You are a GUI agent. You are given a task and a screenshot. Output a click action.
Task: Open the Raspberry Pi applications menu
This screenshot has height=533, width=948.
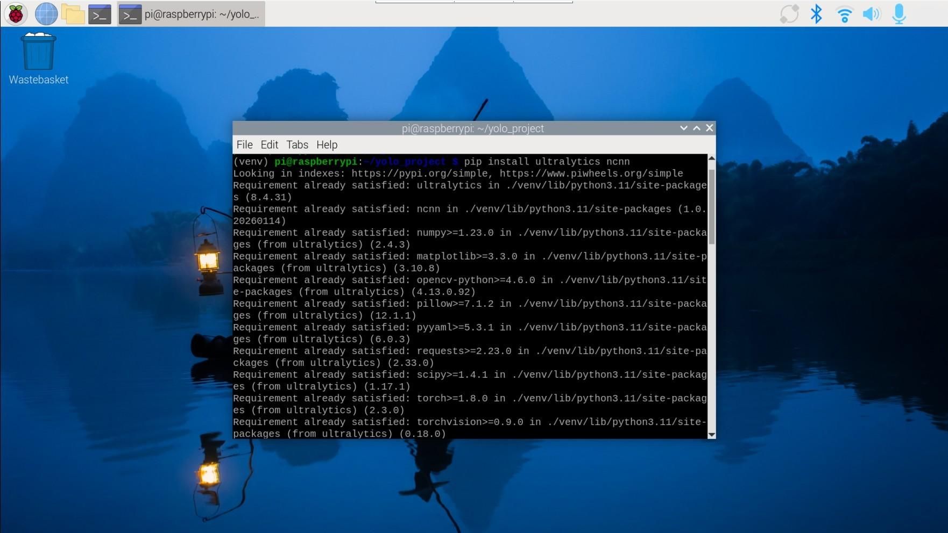click(16, 14)
